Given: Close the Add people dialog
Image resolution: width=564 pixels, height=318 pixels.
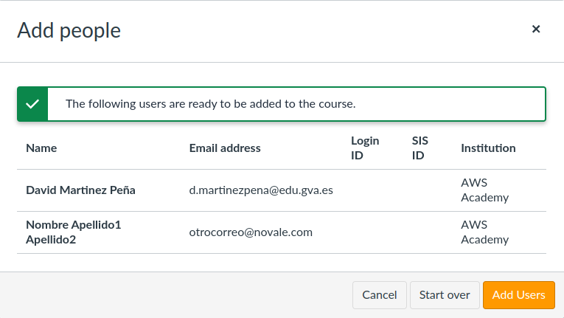Looking at the screenshot, I should click(536, 30).
